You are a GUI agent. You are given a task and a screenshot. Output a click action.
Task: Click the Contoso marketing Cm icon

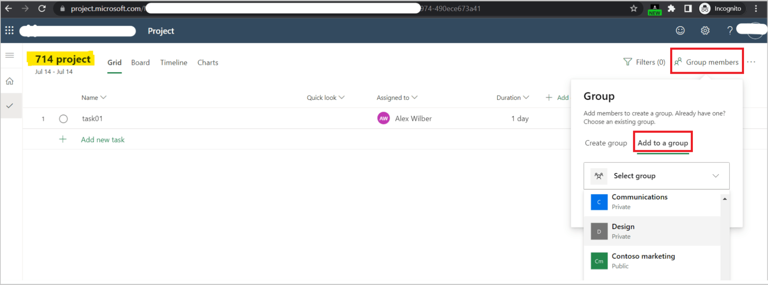(599, 261)
